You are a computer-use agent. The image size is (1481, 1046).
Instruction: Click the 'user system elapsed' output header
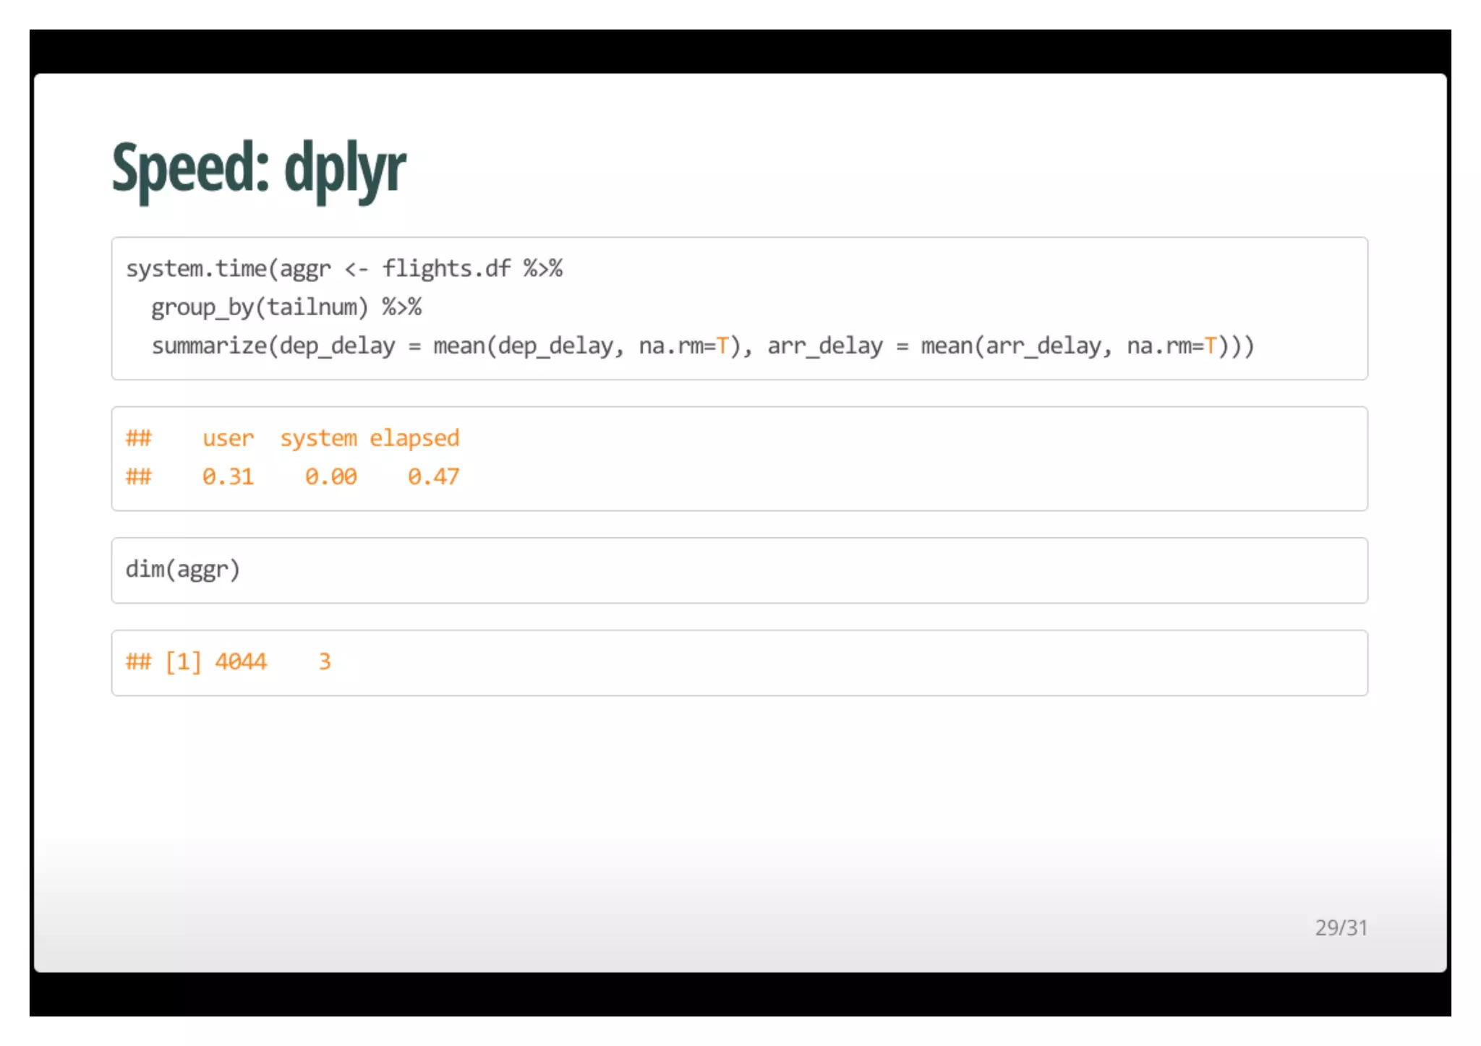tap(330, 438)
